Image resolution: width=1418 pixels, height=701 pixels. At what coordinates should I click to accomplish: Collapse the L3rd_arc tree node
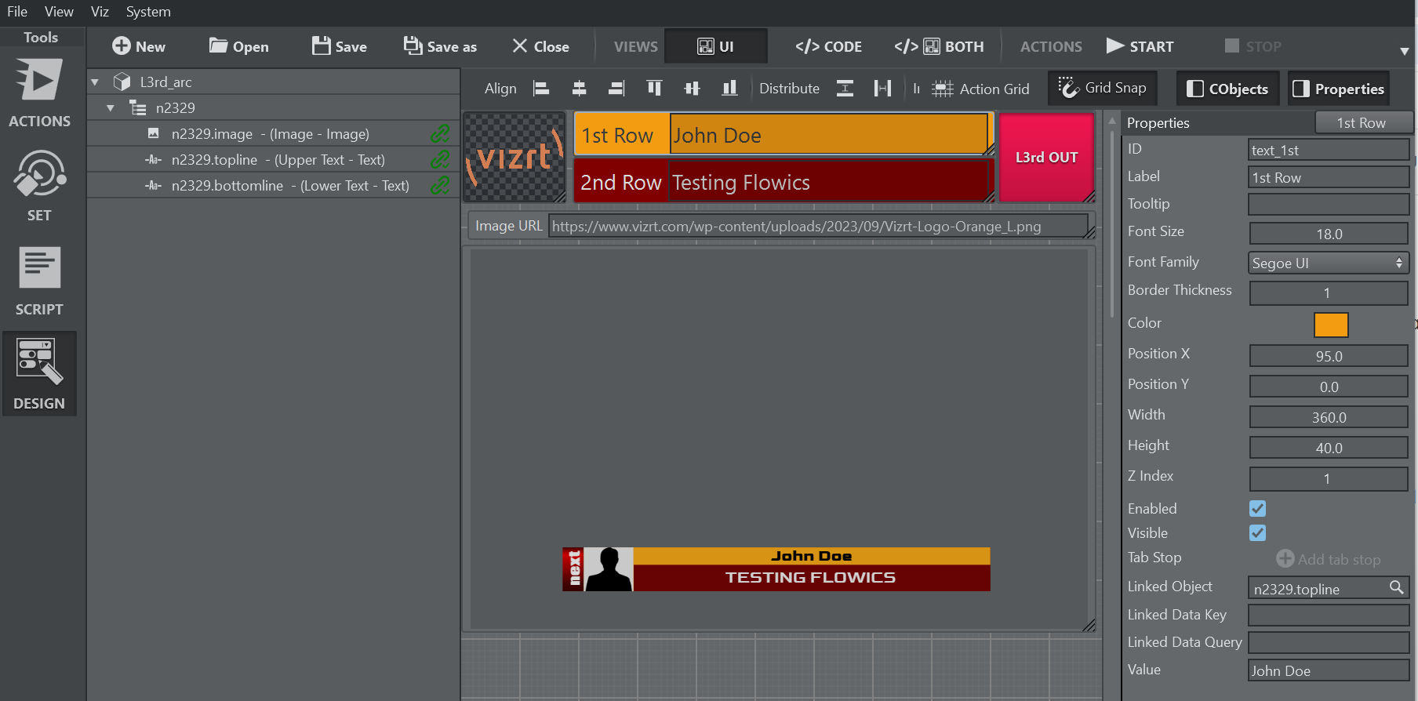tap(95, 82)
